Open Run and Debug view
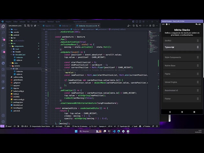 (3, 45)
